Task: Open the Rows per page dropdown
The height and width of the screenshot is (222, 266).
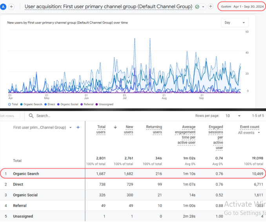Action: 233,116
